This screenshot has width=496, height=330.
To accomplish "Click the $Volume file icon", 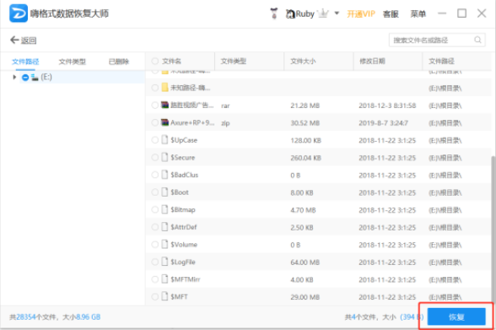I will tap(164, 244).
